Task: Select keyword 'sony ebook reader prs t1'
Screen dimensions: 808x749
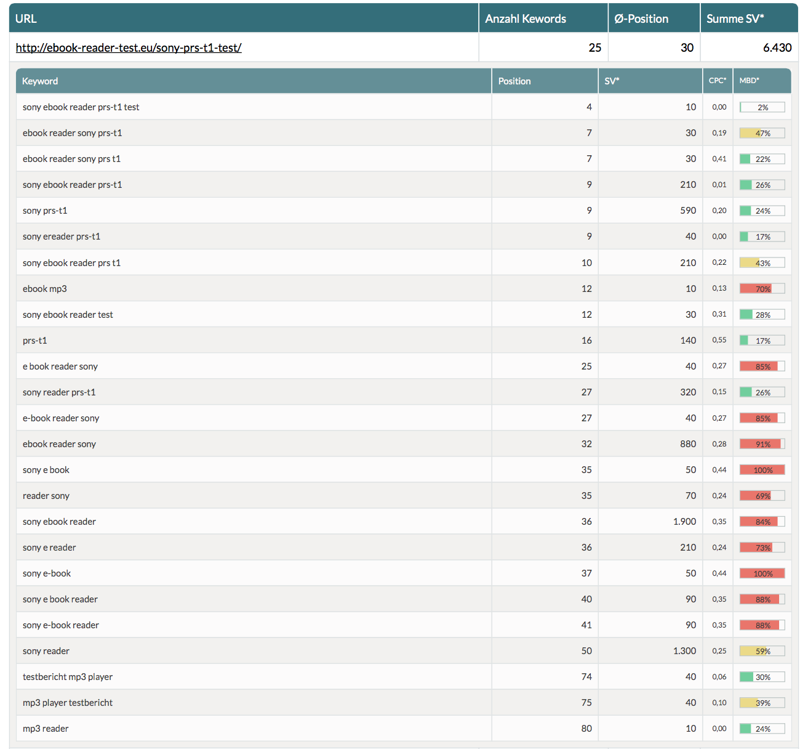Action: [71, 262]
